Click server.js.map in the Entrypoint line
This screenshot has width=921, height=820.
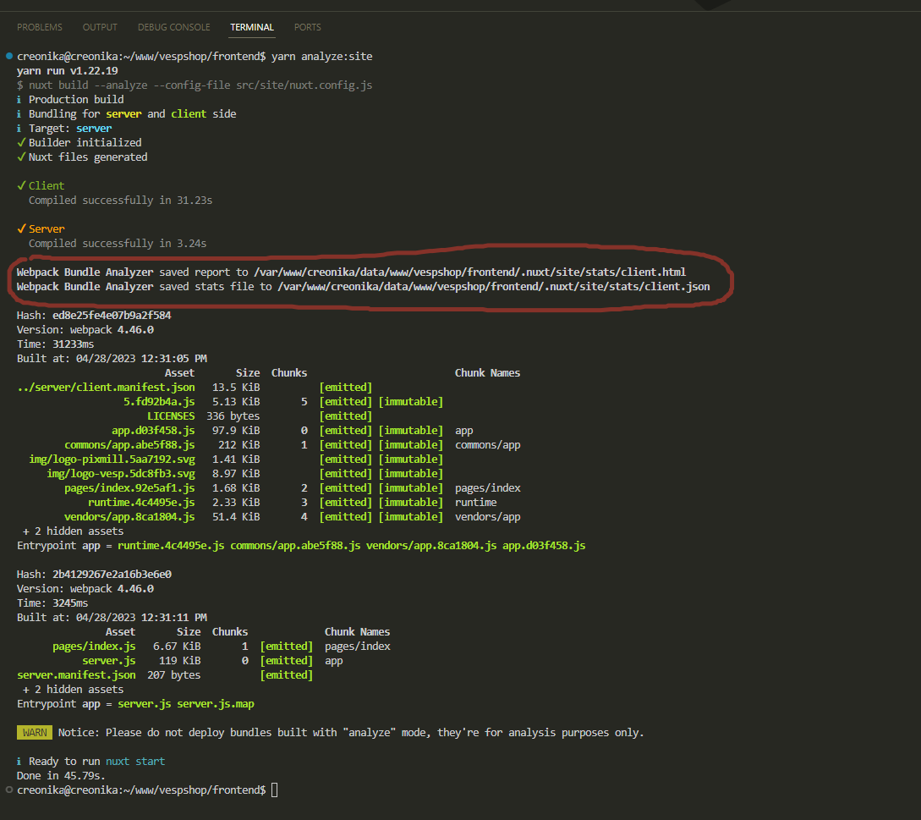216,704
